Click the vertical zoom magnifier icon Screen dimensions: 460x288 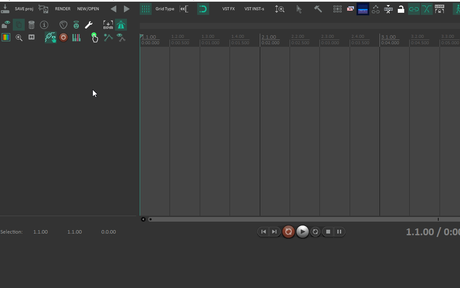click(279, 9)
